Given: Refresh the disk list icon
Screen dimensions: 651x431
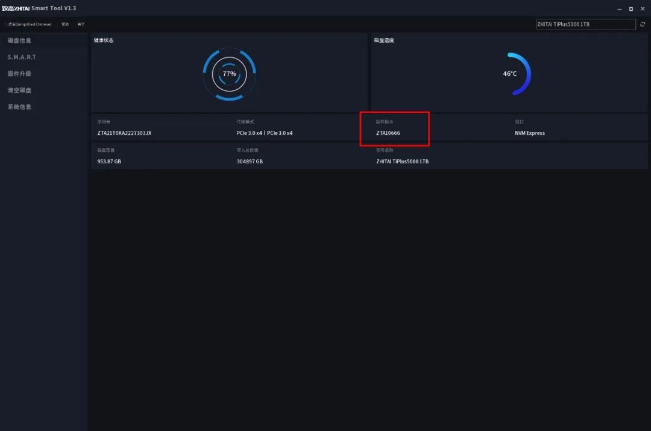Looking at the screenshot, I should click(643, 25).
